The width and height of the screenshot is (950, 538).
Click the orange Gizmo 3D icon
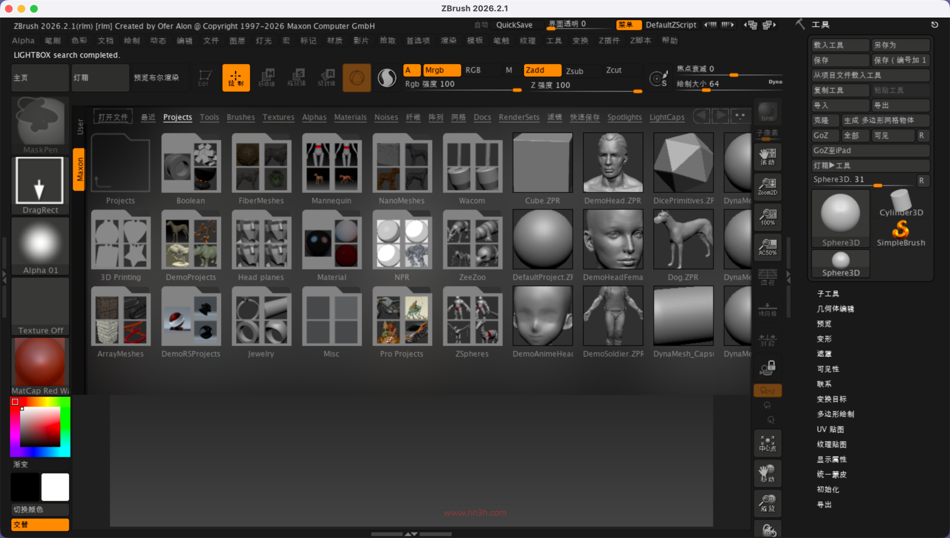tap(357, 78)
